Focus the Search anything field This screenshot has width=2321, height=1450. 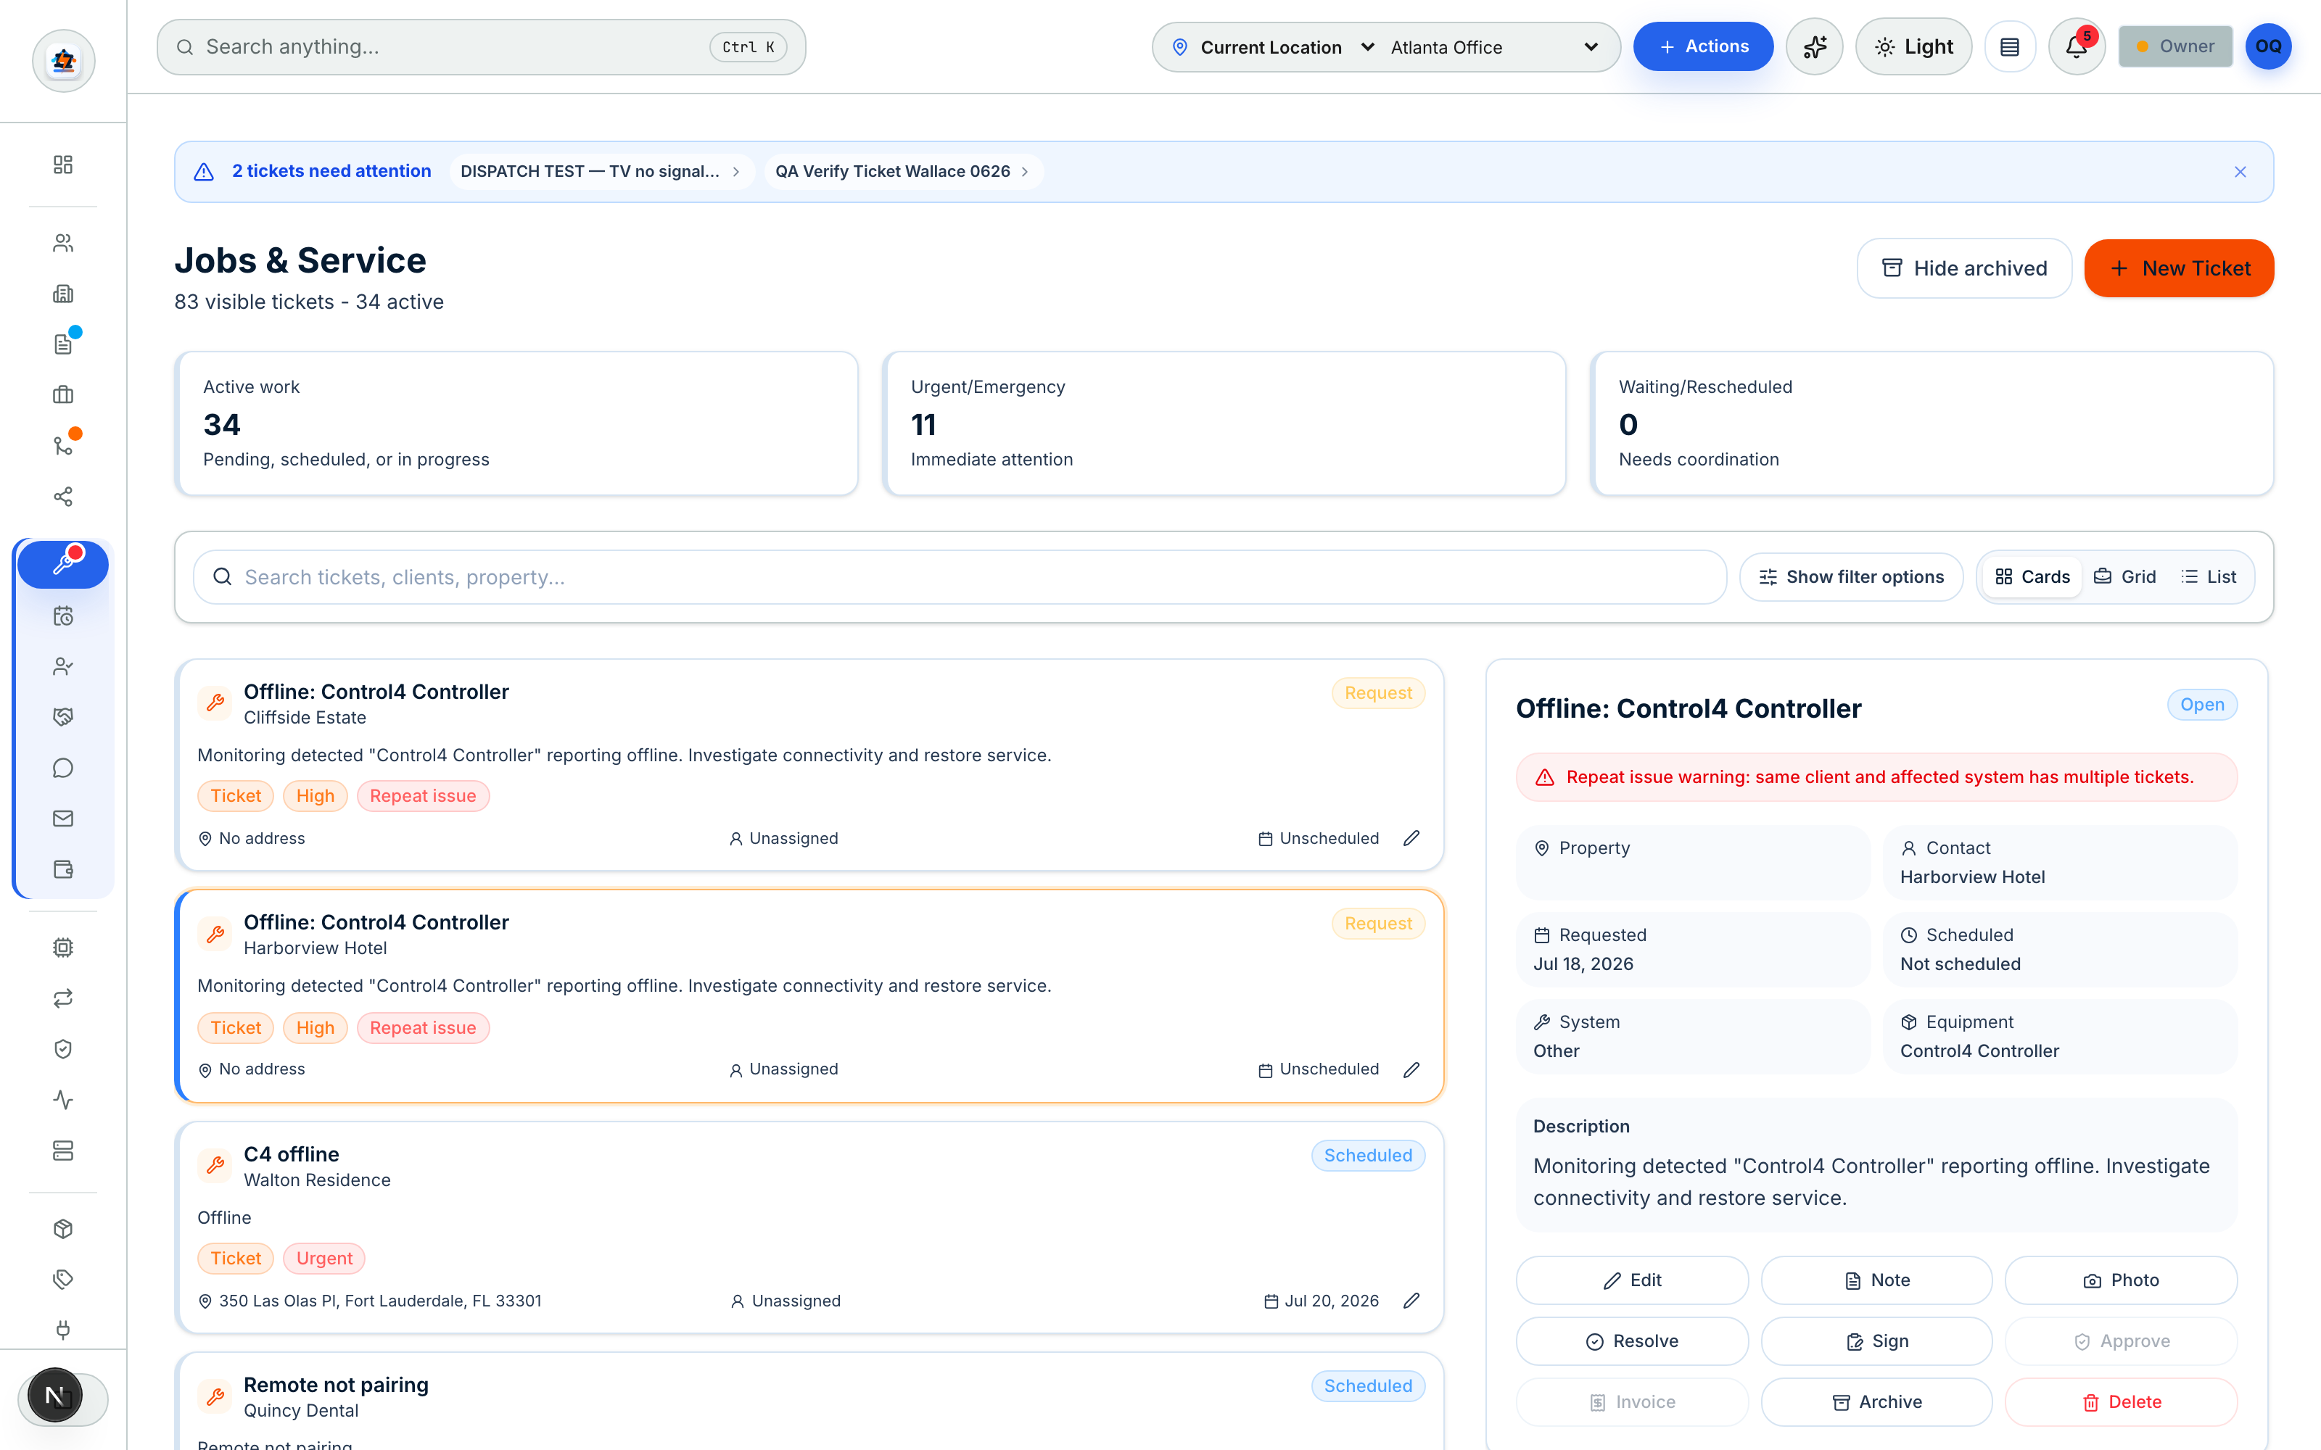[x=482, y=47]
